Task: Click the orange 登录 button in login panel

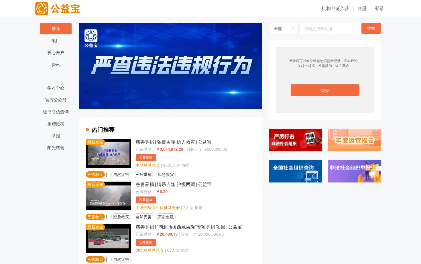Action: [325, 90]
